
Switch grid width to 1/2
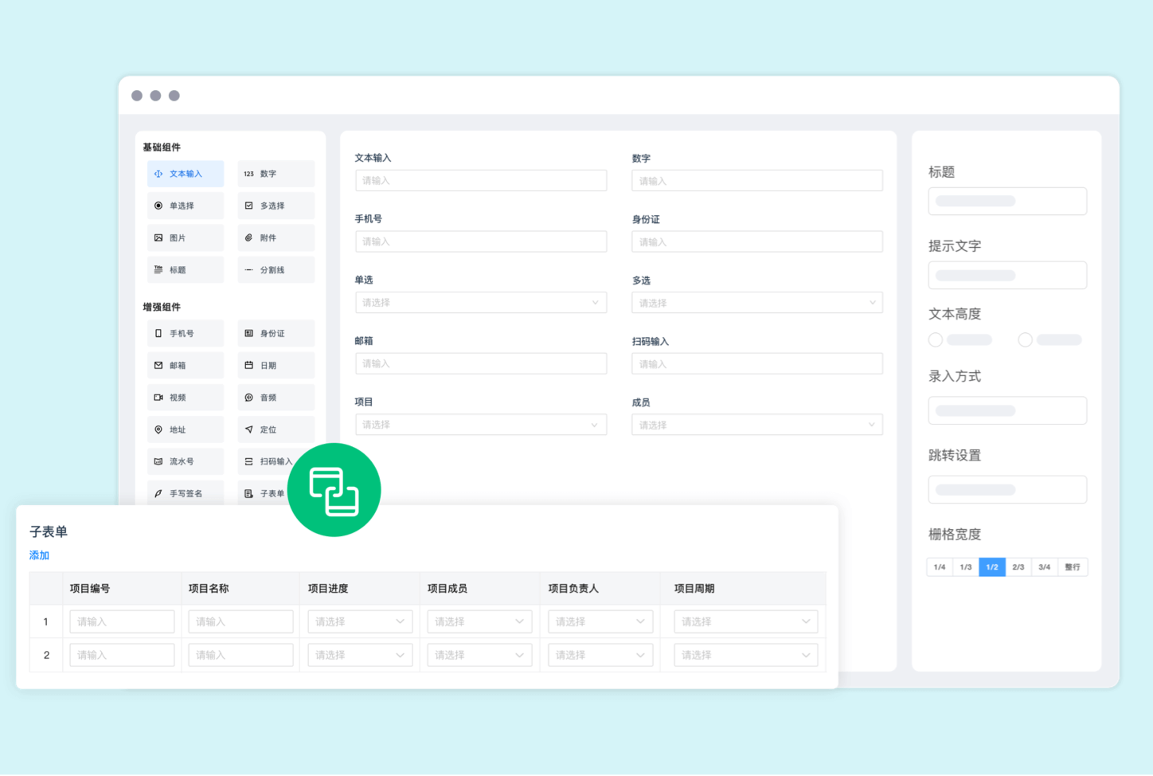pos(991,567)
